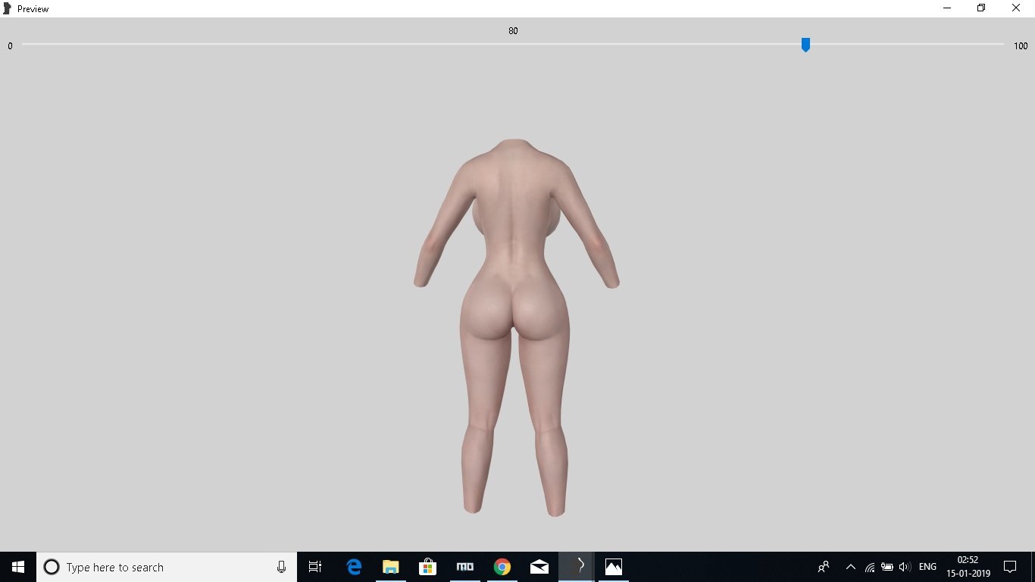The height and width of the screenshot is (582, 1035).
Task: Click the 3D body model in the preview
Action: click(x=516, y=327)
